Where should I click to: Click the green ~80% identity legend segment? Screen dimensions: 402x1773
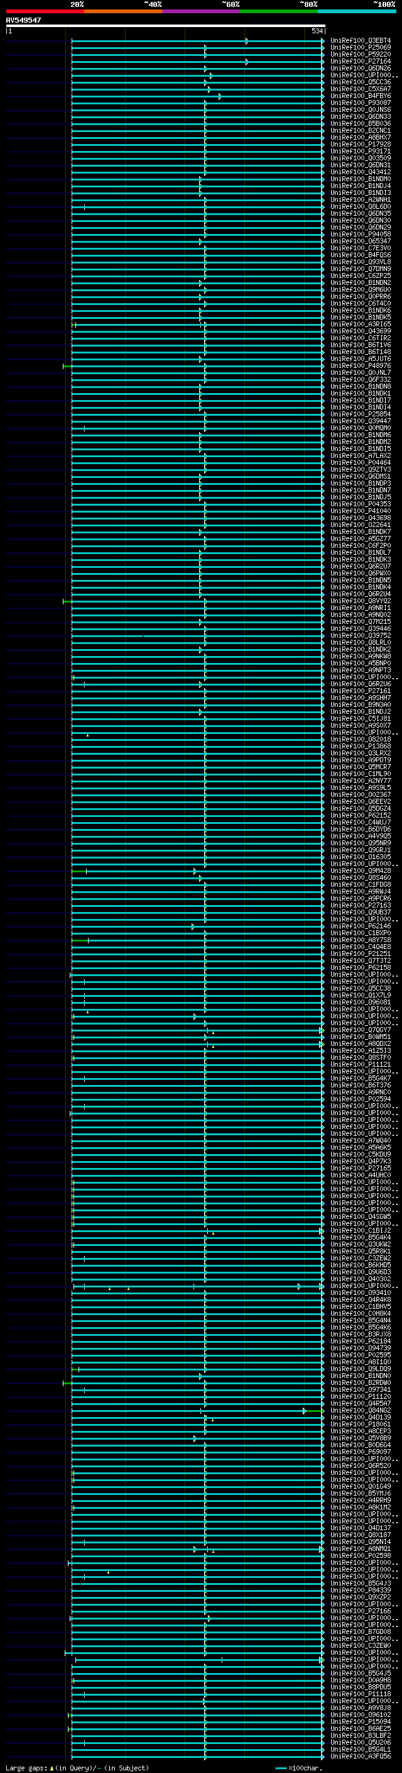click(x=279, y=11)
